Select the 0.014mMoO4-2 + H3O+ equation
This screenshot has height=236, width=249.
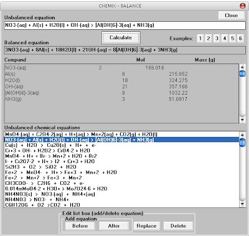[121, 189]
